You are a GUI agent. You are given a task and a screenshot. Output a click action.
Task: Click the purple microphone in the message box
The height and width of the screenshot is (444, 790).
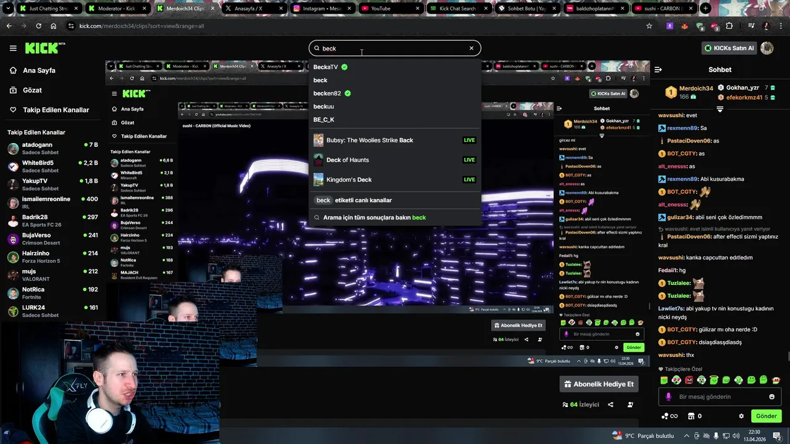tap(668, 397)
